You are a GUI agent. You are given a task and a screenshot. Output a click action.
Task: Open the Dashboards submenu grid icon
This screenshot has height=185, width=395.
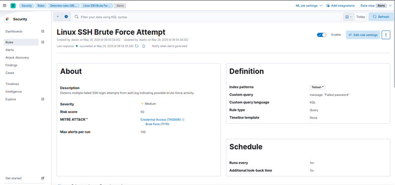click(43, 31)
